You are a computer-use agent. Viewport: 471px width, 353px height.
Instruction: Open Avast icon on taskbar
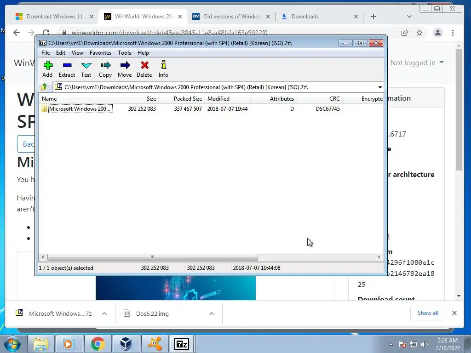(x=154, y=344)
